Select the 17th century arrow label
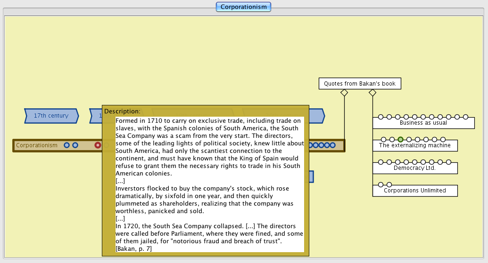This screenshot has height=263, width=488. point(51,116)
